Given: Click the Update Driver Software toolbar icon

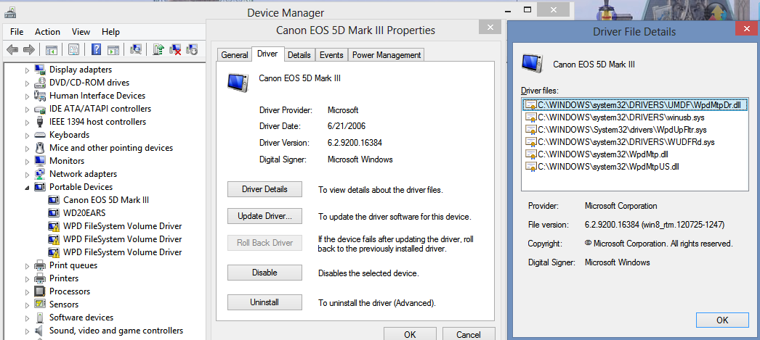Looking at the screenshot, I should [x=158, y=50].
